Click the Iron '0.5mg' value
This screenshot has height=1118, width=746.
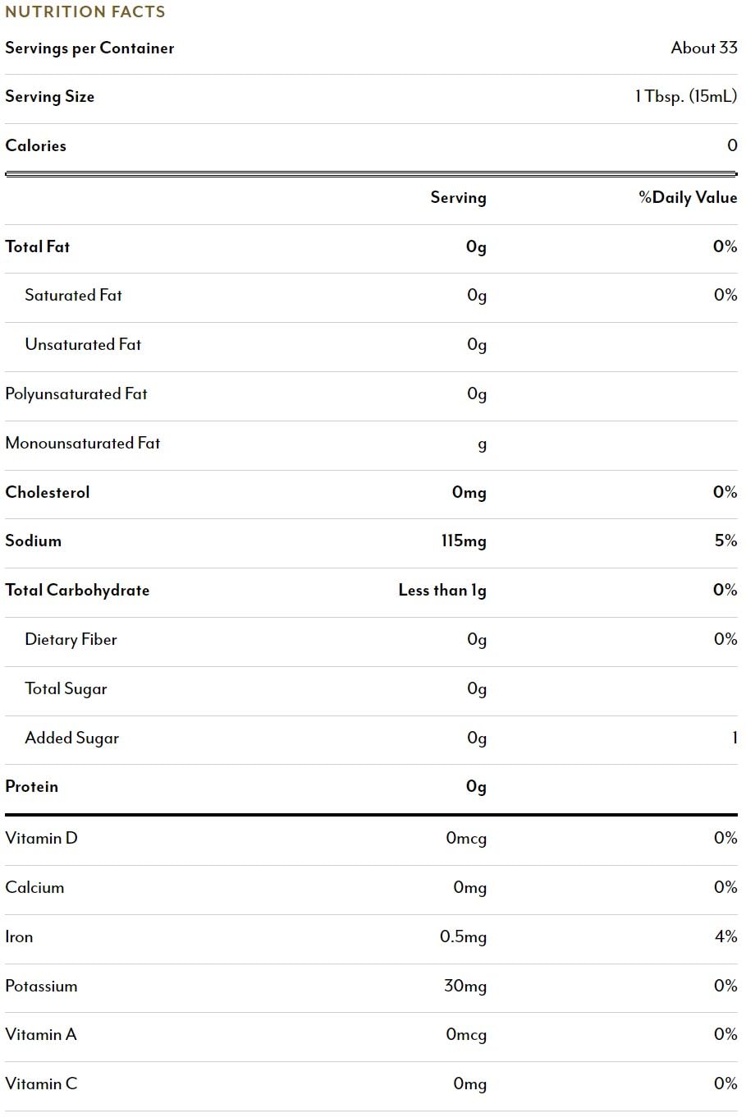pyautogui.click(x=463, y=937)
